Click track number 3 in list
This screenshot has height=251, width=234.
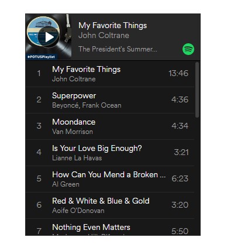(39, 126)
